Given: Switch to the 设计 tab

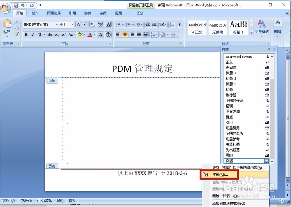Looking at the screenshot, I should tap(140, 13).
